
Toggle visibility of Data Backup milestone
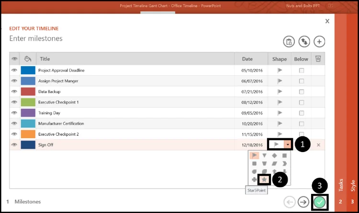[14, 91]
